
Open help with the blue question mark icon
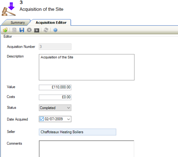point(55,30)
